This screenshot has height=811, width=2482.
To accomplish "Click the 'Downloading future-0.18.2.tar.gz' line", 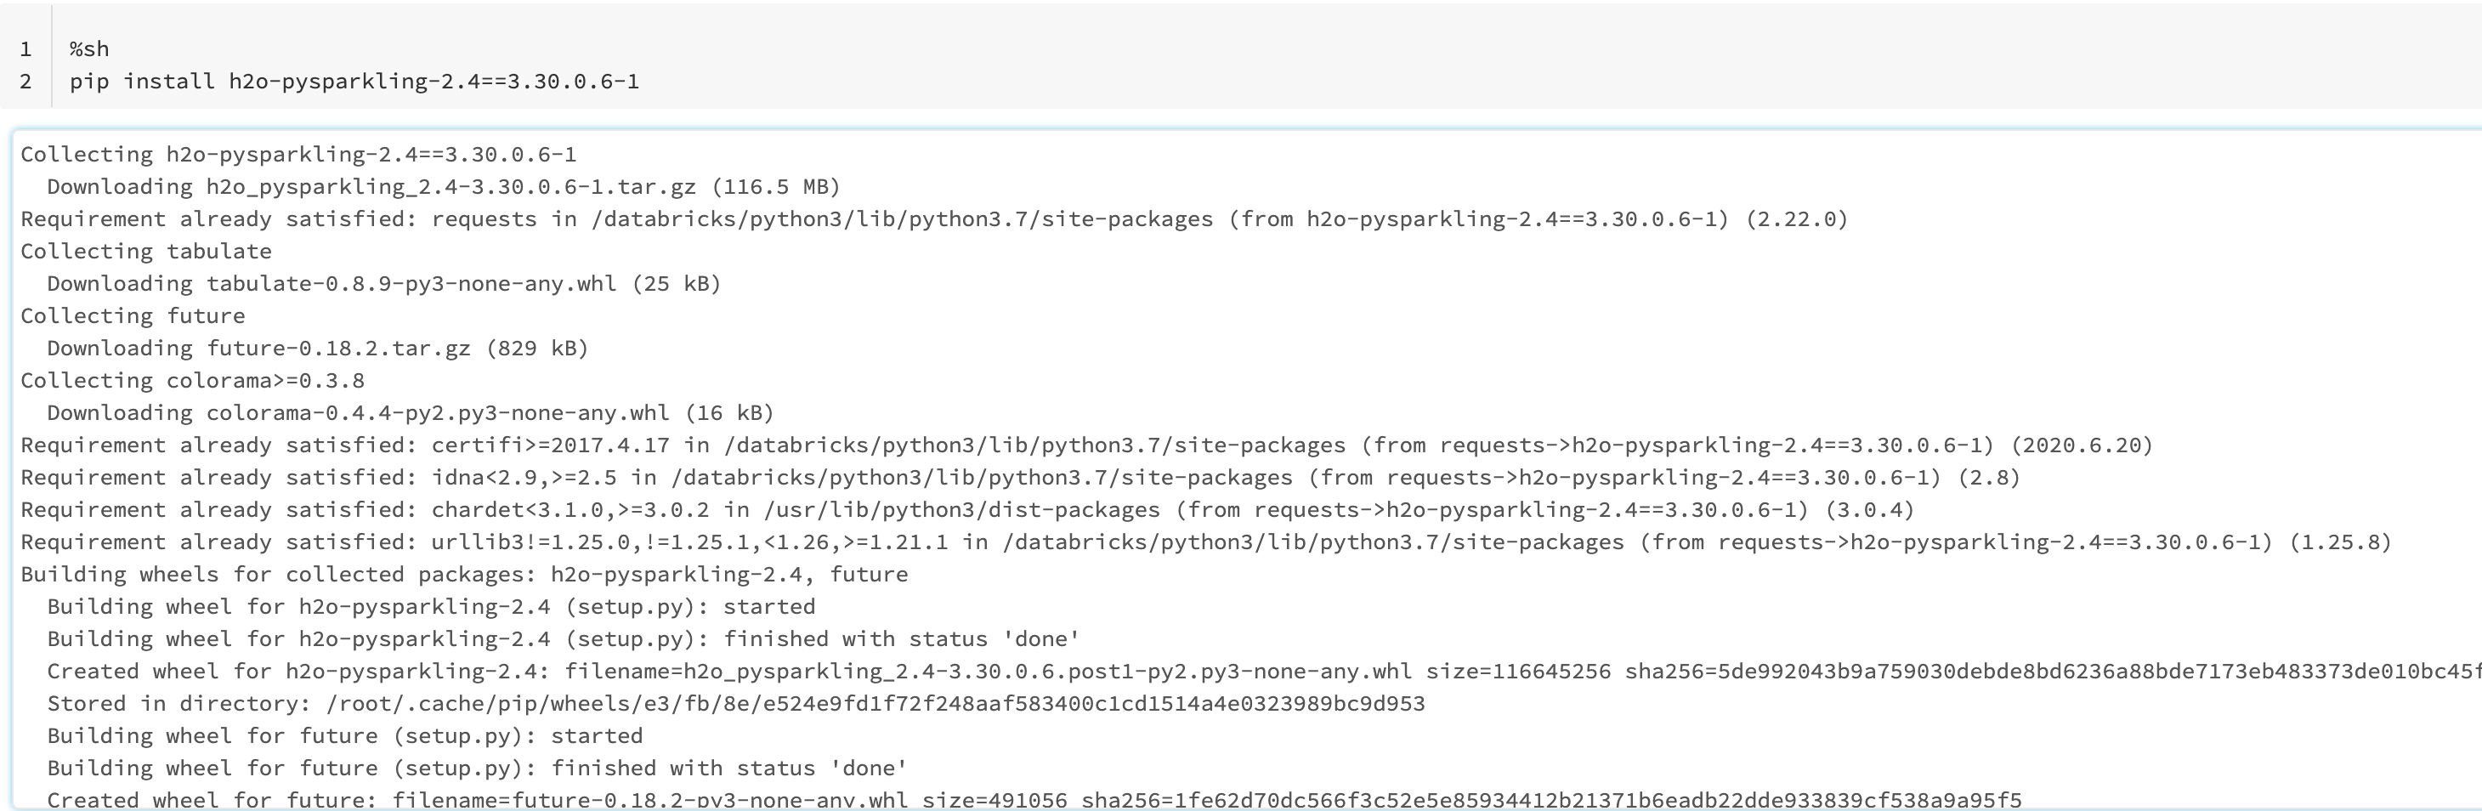I will pos(318,349).
